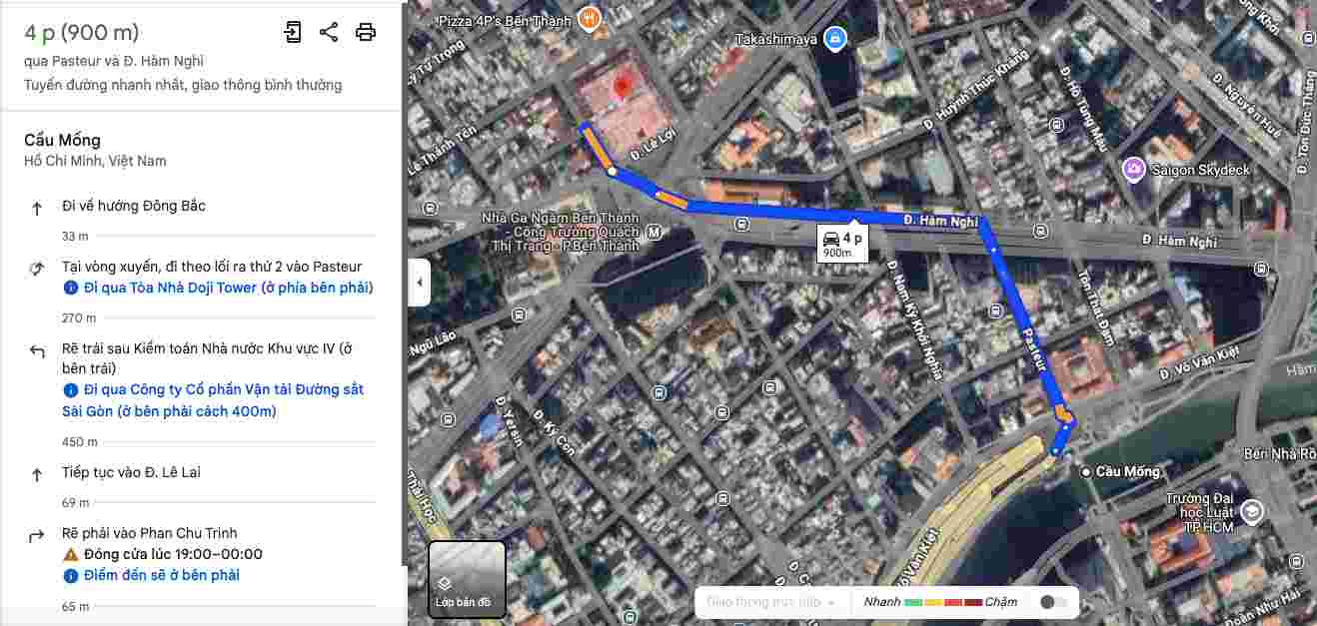
Task: Click the qua Pasteur và Đ. Hàm Nghi text
Action: [x=114, y=61]
